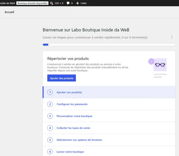The image size is (179, 156).
Task: Click the step 3 number circle
Action: pyautogui.click(x=50, y=116)
